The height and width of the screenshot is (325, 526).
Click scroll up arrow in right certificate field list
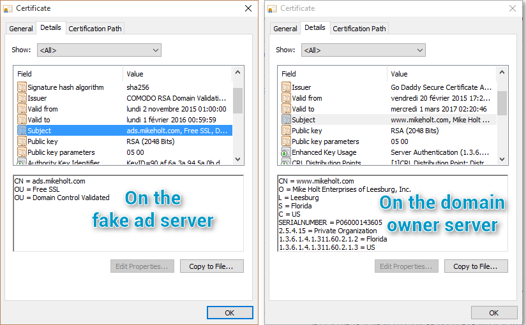(502, 72)
